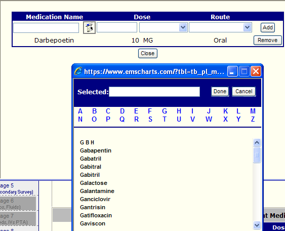Select Galactose from medication list
The width and height of the screenshot is (285, 231).
(x=94, y=183)
